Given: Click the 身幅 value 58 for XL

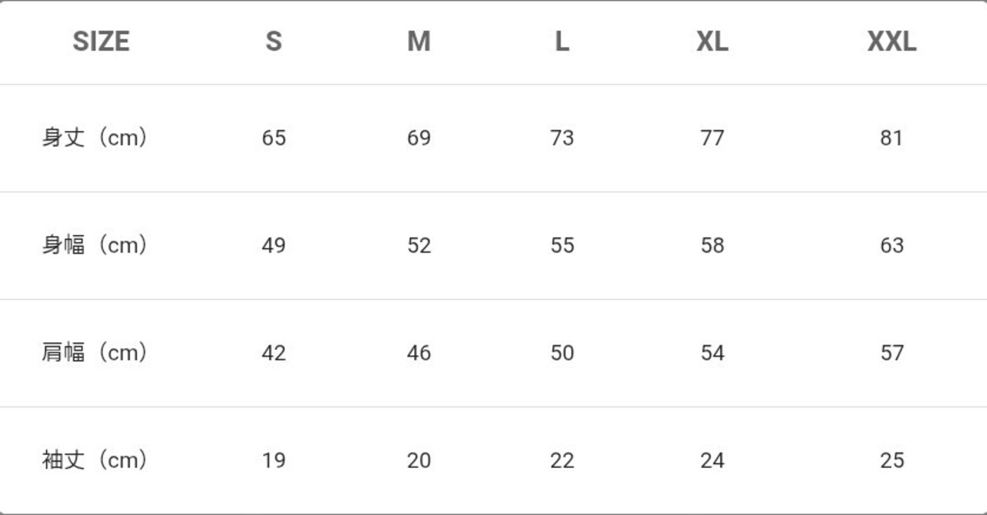Looking at the screenshot, I should [x=712, y=245].
